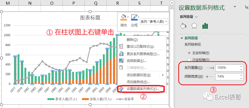Select column header R

pos(118,3)
